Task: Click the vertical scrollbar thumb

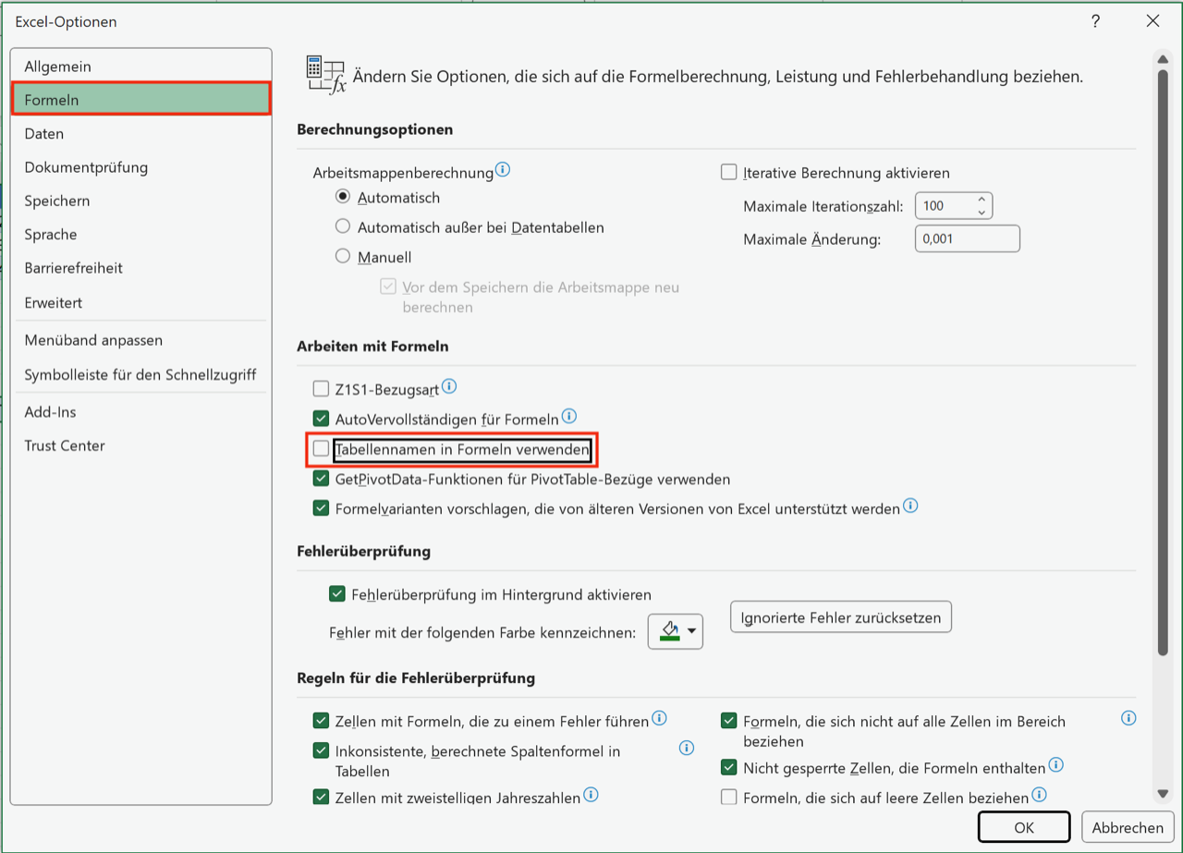Action: click(x=1163, y=362)
